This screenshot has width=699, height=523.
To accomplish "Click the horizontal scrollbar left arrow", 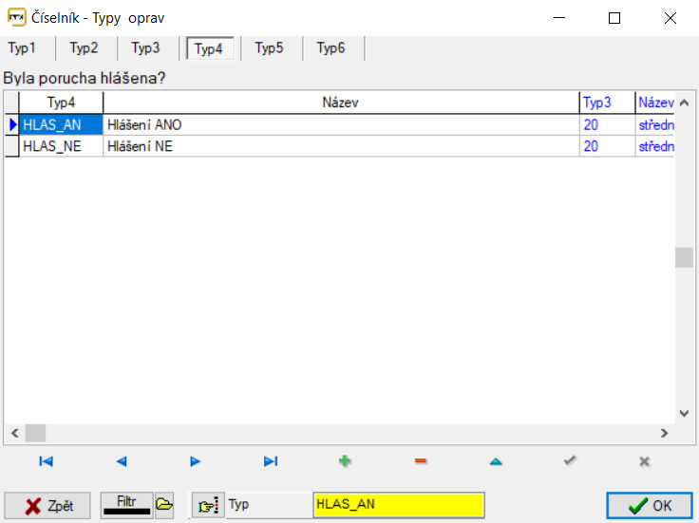I will (14, 433).
